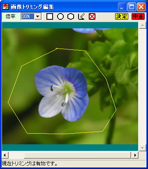
Task: Open the 倍率 zoom percentage dropdown arrow
Action: click(x=38, y=16)
